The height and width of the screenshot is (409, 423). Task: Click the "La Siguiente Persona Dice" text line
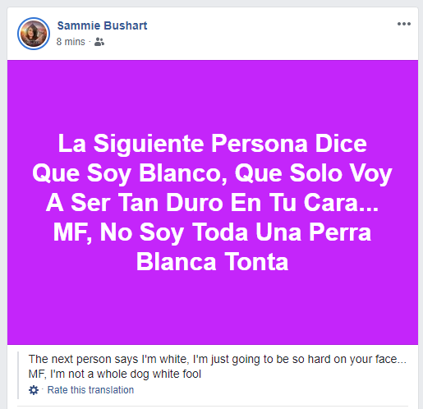click(x=212, y=144)
